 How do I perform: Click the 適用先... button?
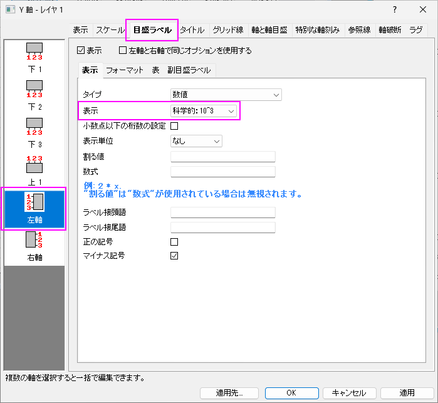tap(229, 393)
